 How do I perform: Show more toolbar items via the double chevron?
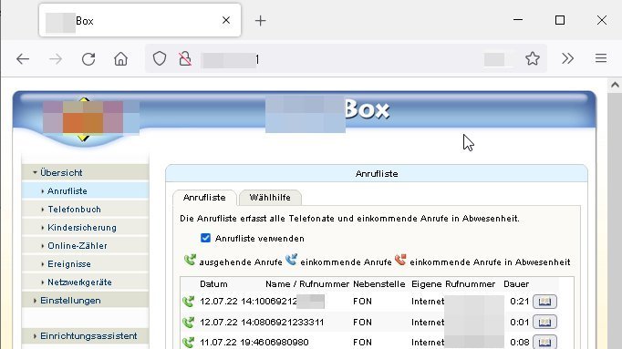(x=567, y=58)
